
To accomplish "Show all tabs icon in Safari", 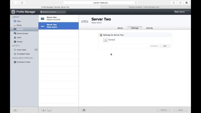I will pos(180,3).
